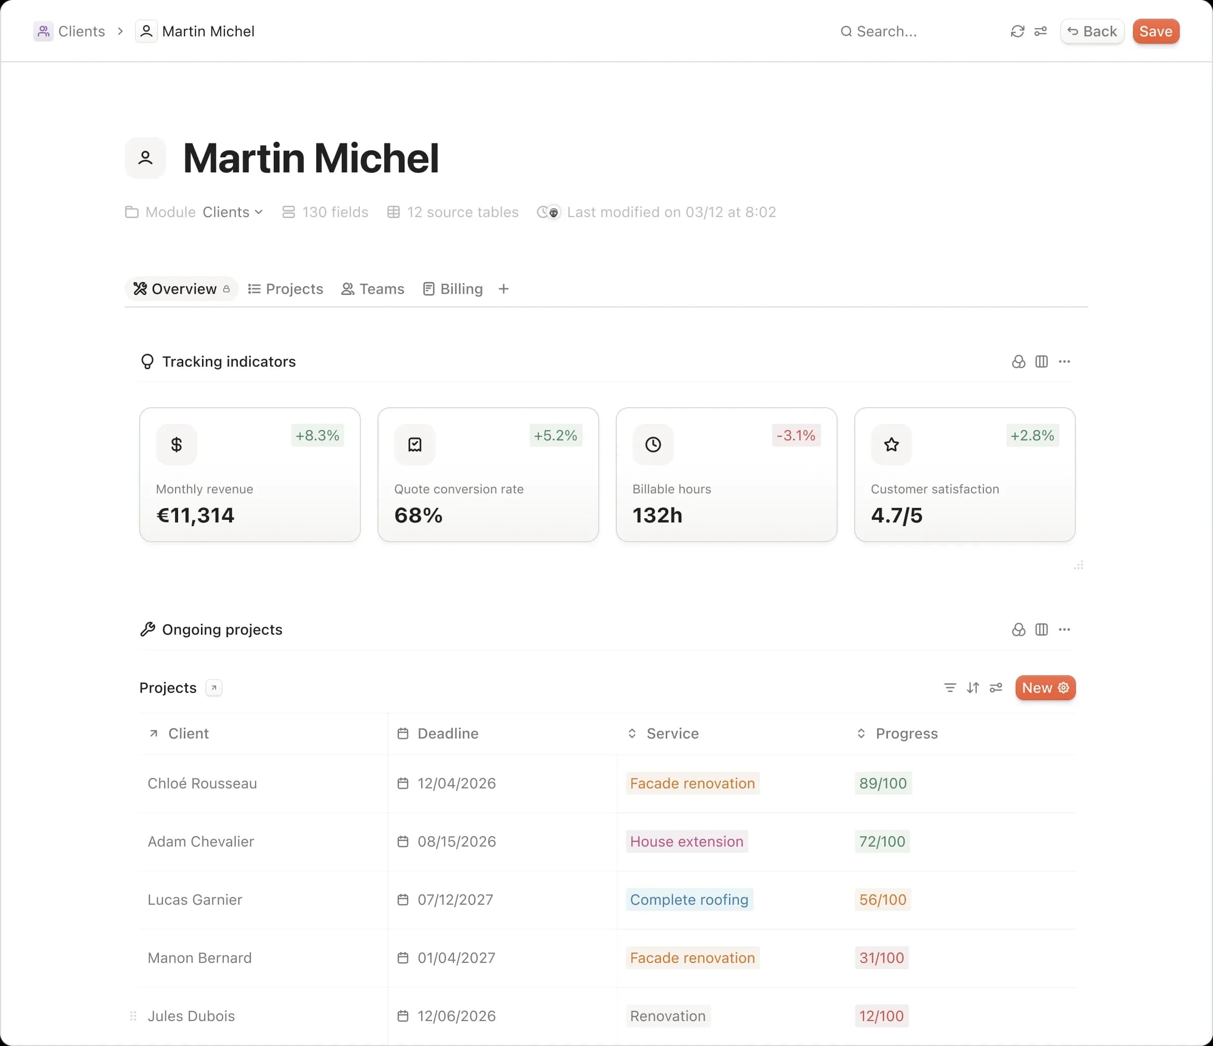This screenshot has width=1213, height=1046.
Task: Expand the Module Clients dropdown
Action: [x=233, y=212]
